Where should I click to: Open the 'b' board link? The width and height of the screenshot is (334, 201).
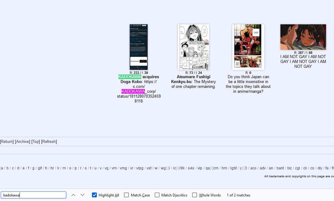pos(7,168)
